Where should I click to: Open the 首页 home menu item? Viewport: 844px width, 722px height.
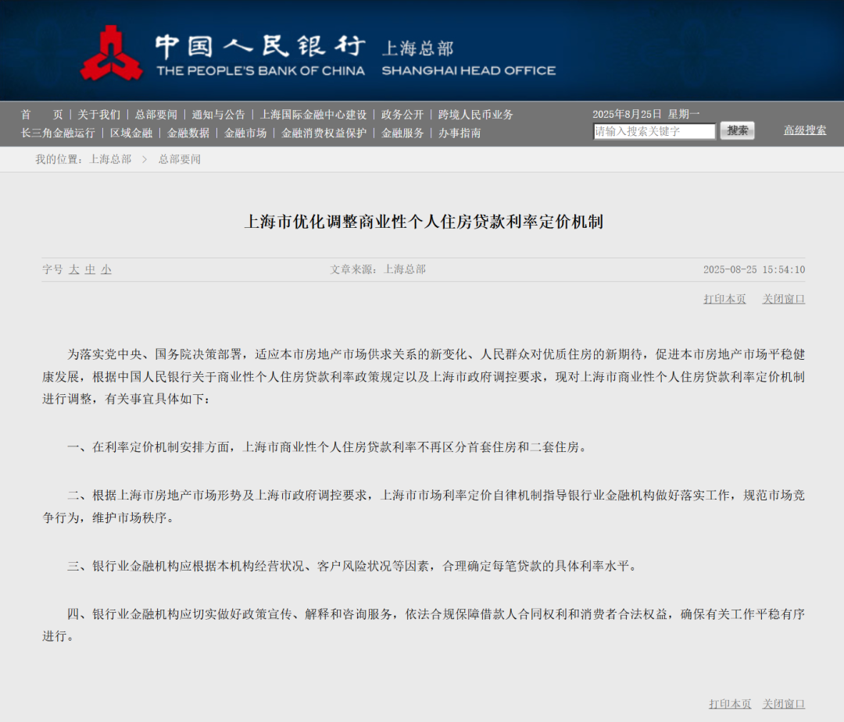click(42, 115)
